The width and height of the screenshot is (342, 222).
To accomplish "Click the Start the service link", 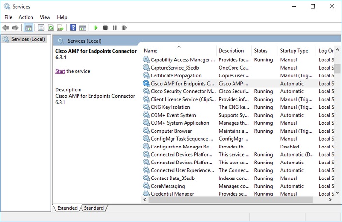I will (60, 71).
